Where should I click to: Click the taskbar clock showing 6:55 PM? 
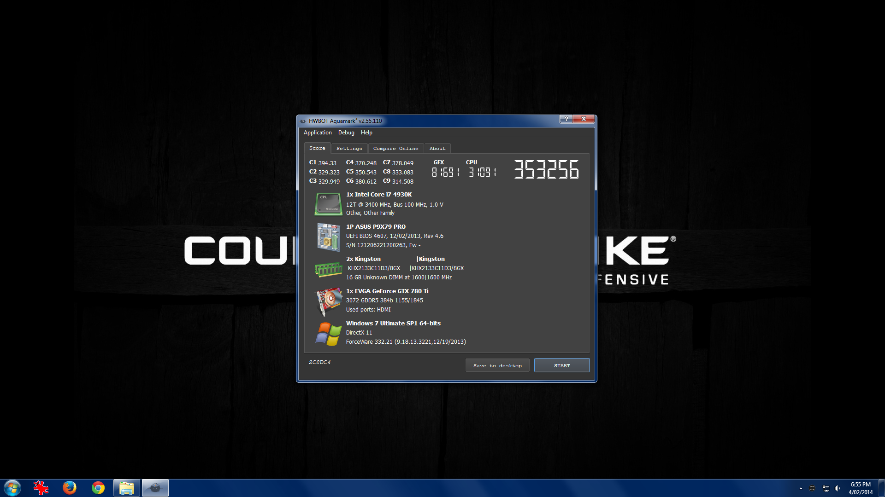click(x=861, y=488)
